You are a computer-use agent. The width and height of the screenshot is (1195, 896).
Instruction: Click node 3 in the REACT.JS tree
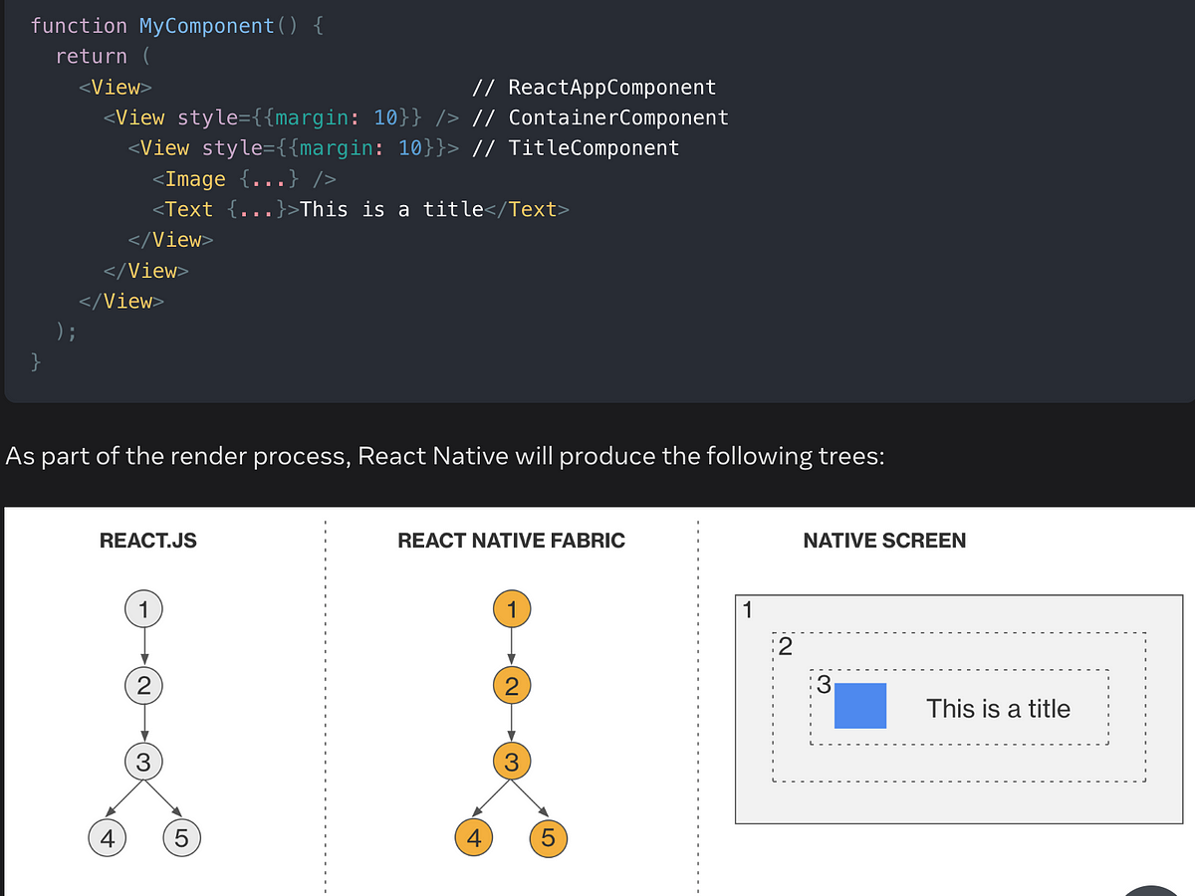(143, 761)
